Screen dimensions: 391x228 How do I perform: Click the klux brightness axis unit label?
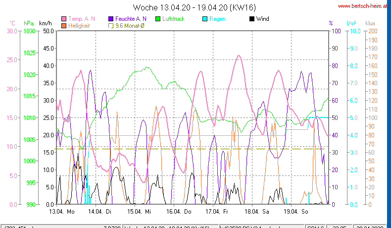pyautogui.click(x=370, y=23)
